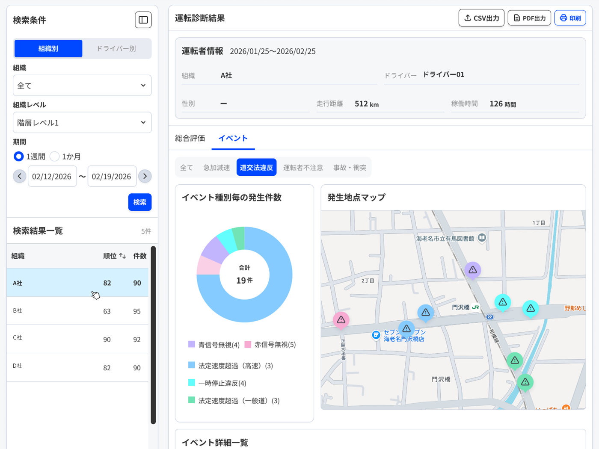Click the blue 法定速度超過（高速） legend swatch
Screen dimensions: 599x449
192,365
